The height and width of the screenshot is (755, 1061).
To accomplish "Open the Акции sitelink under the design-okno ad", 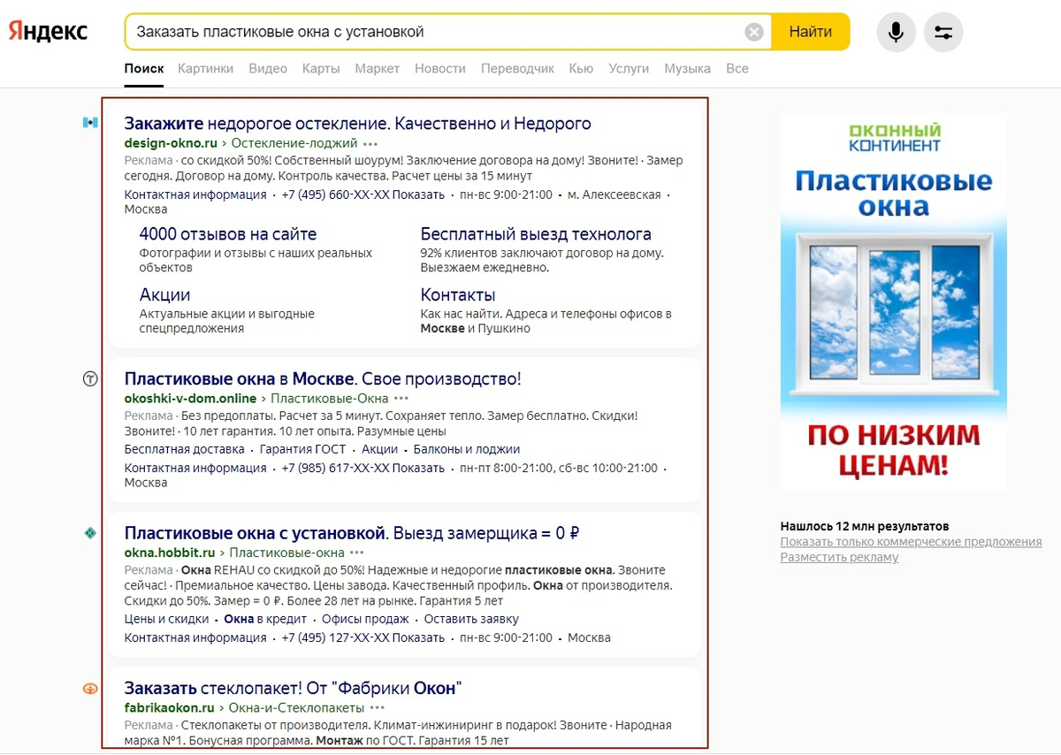I will [x=165, y=294].
